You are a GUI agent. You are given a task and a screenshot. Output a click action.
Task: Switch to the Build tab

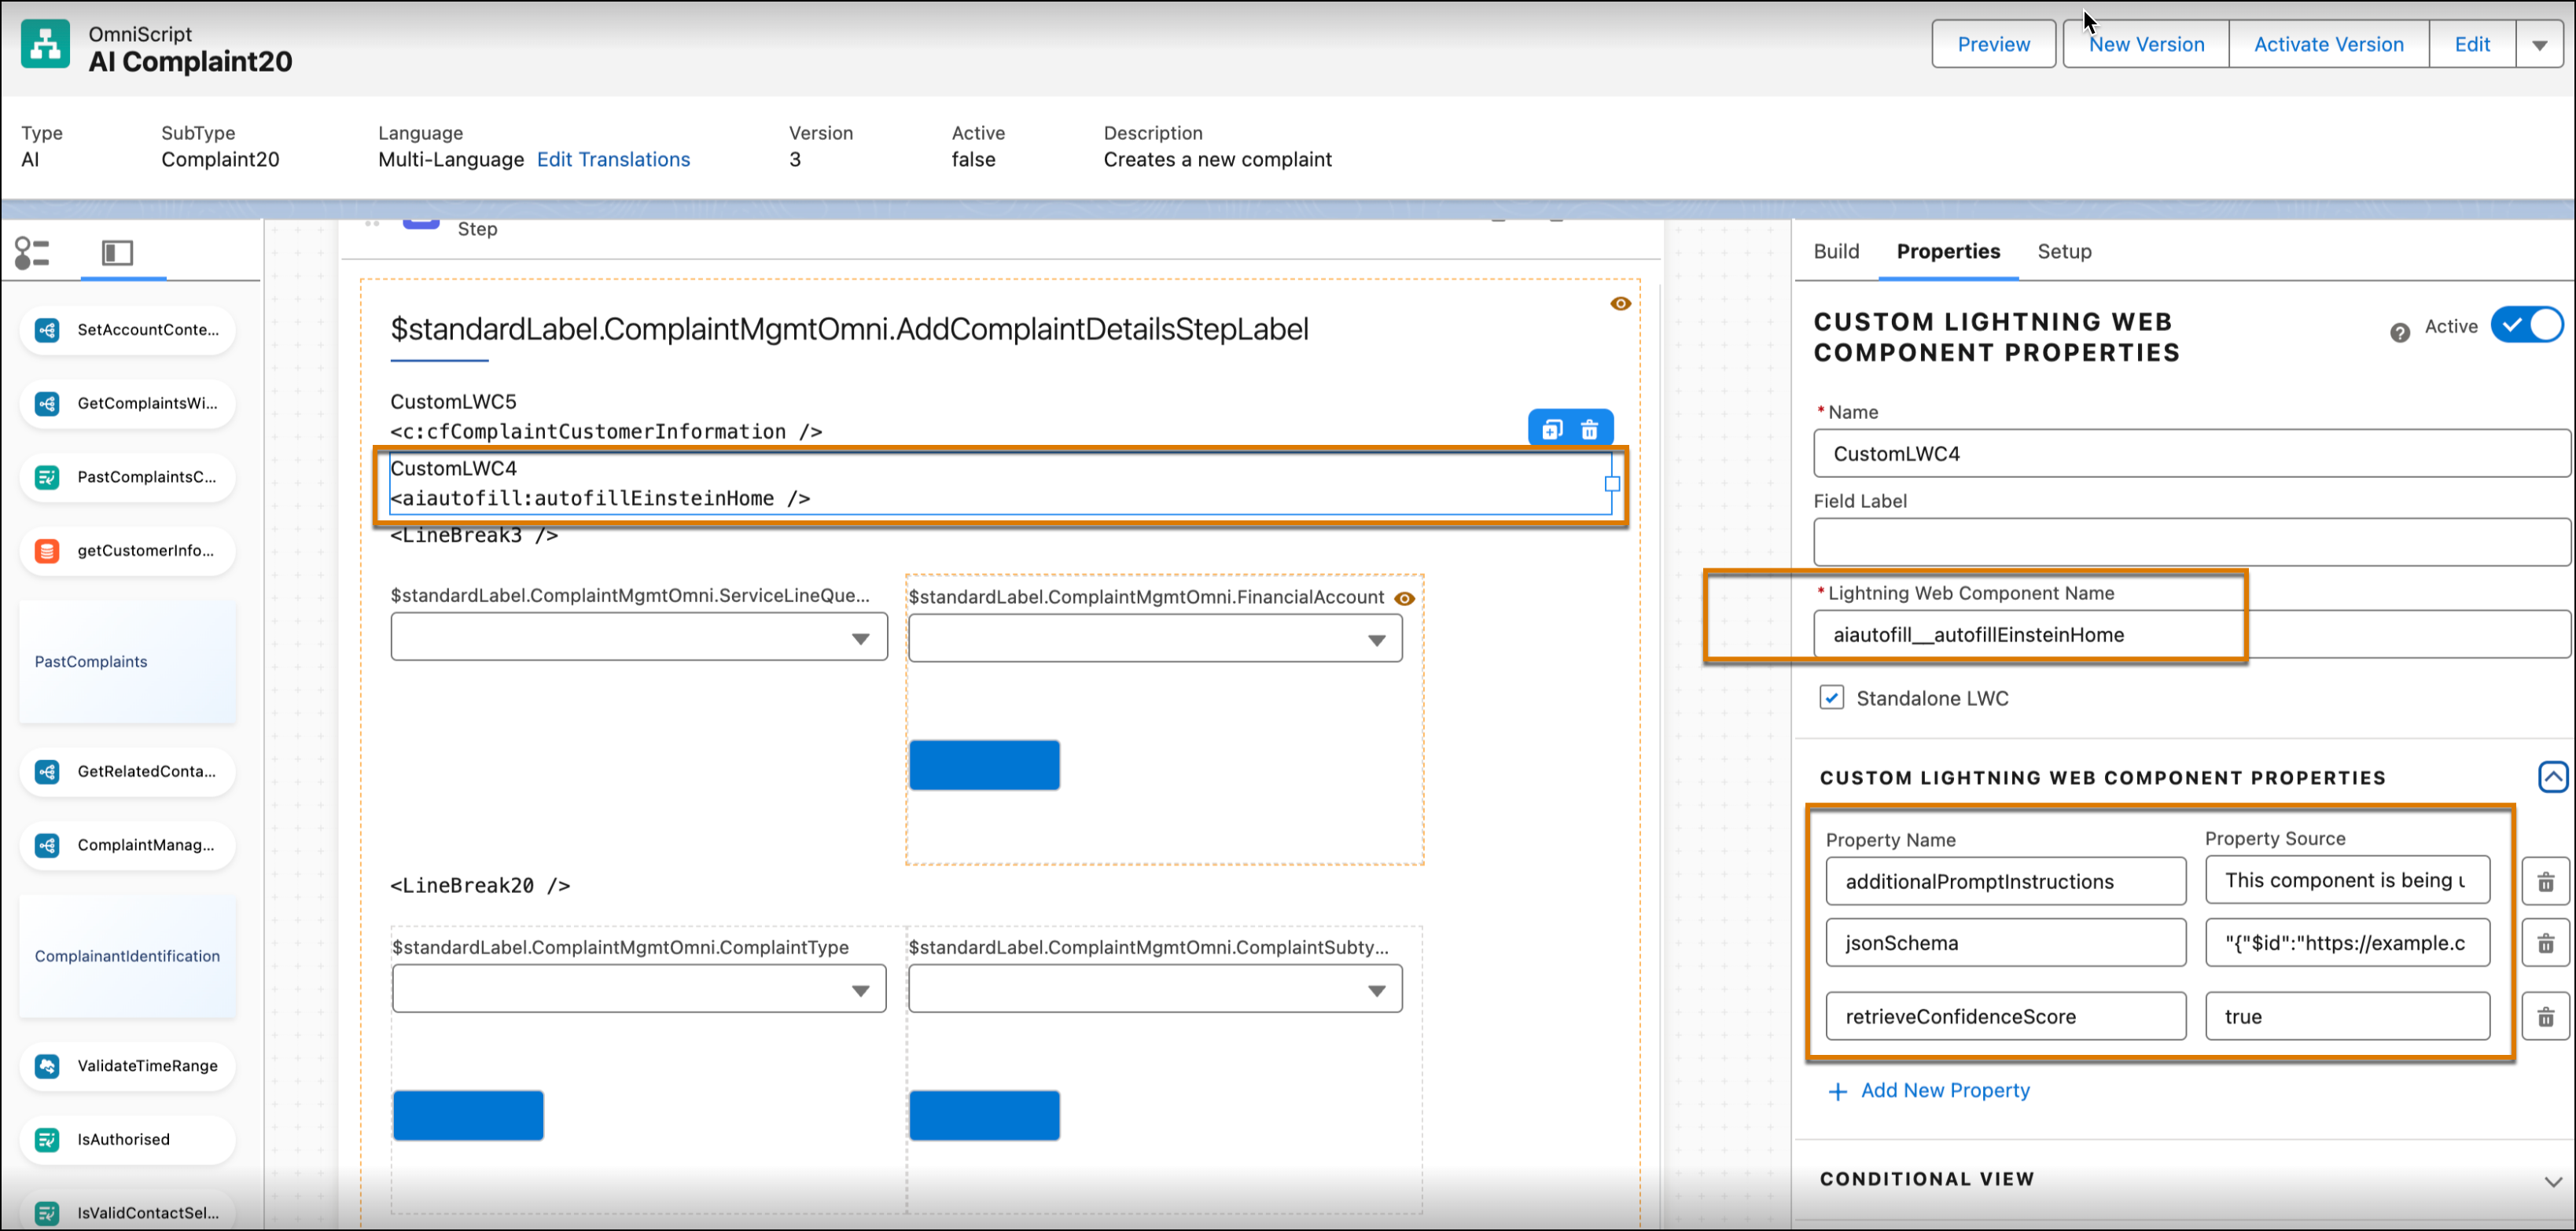[1836, 251]
